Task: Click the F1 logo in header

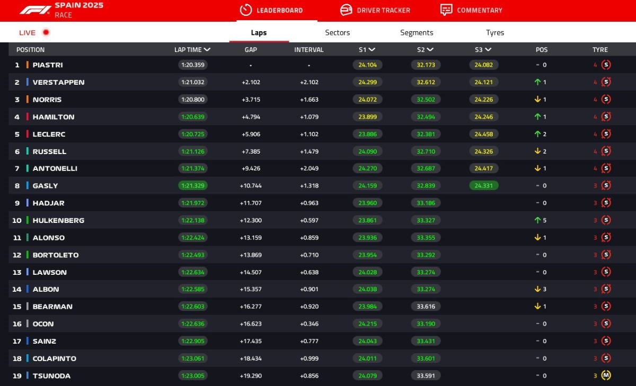Action: click(35, 10)
